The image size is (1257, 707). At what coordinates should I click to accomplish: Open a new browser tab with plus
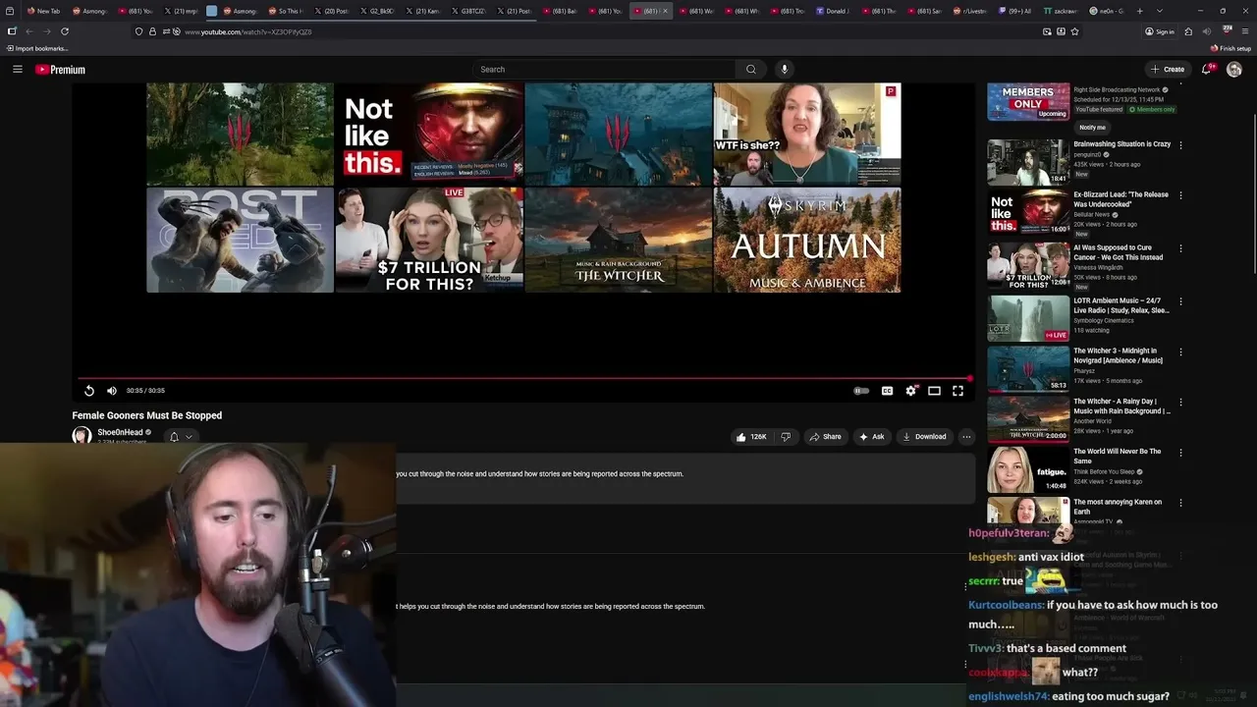(1140, 11)
